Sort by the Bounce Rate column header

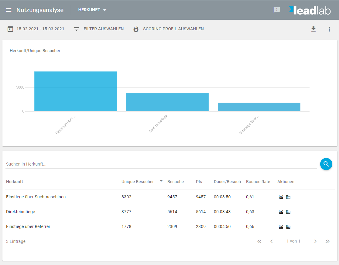point(258,182)
